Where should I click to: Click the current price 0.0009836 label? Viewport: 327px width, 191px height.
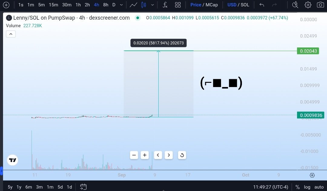point(311,115)
